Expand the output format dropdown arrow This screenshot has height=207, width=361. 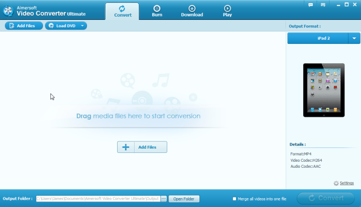[354, 38]
